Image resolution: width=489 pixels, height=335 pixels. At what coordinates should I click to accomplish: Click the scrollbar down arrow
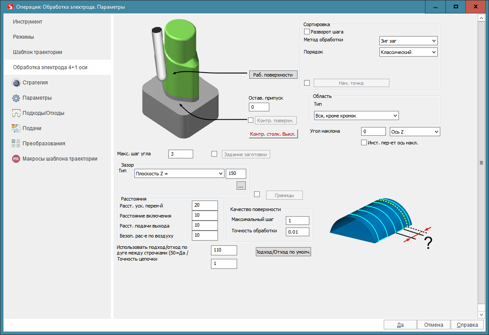(481, 315)
